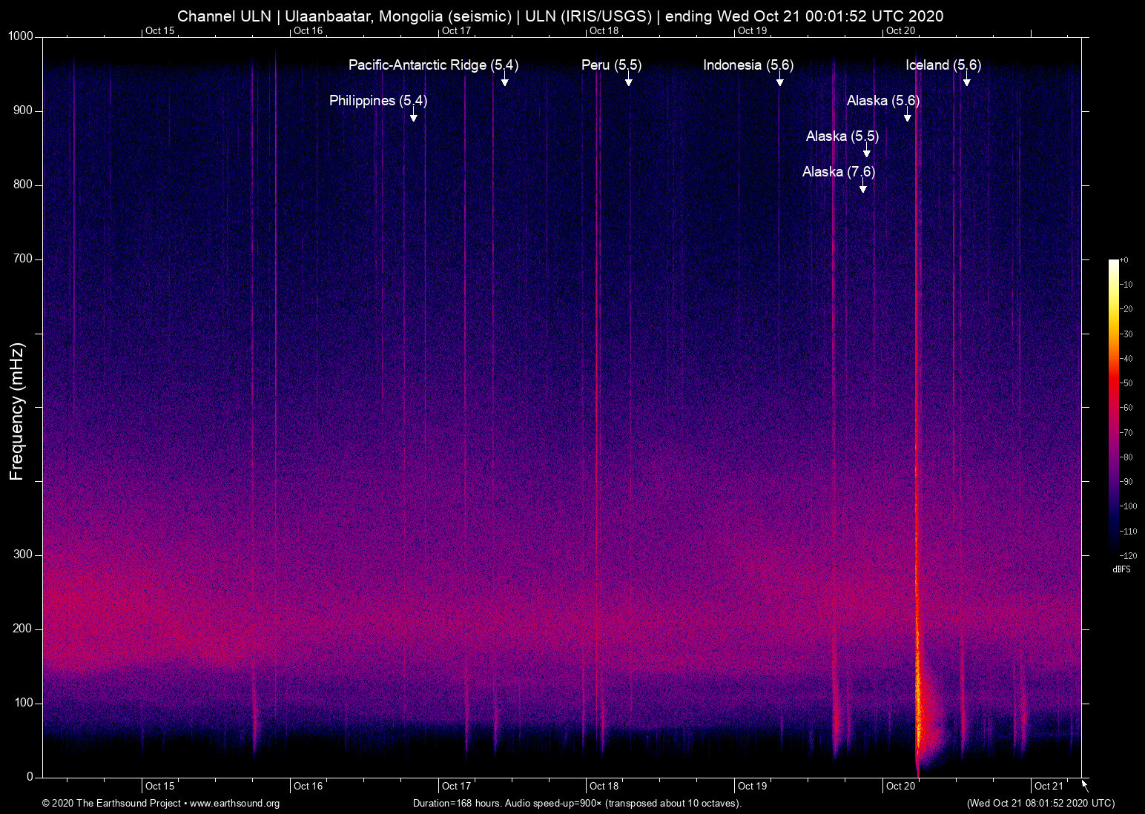This screenshot has height=814, width=1145.
Task: Click the Channel ULN chart title
Action: pyautogui.click(x=561, y=16)
